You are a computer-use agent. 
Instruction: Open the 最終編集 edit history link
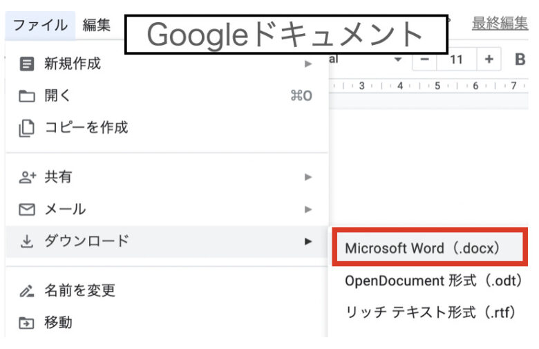pos(500,23)
